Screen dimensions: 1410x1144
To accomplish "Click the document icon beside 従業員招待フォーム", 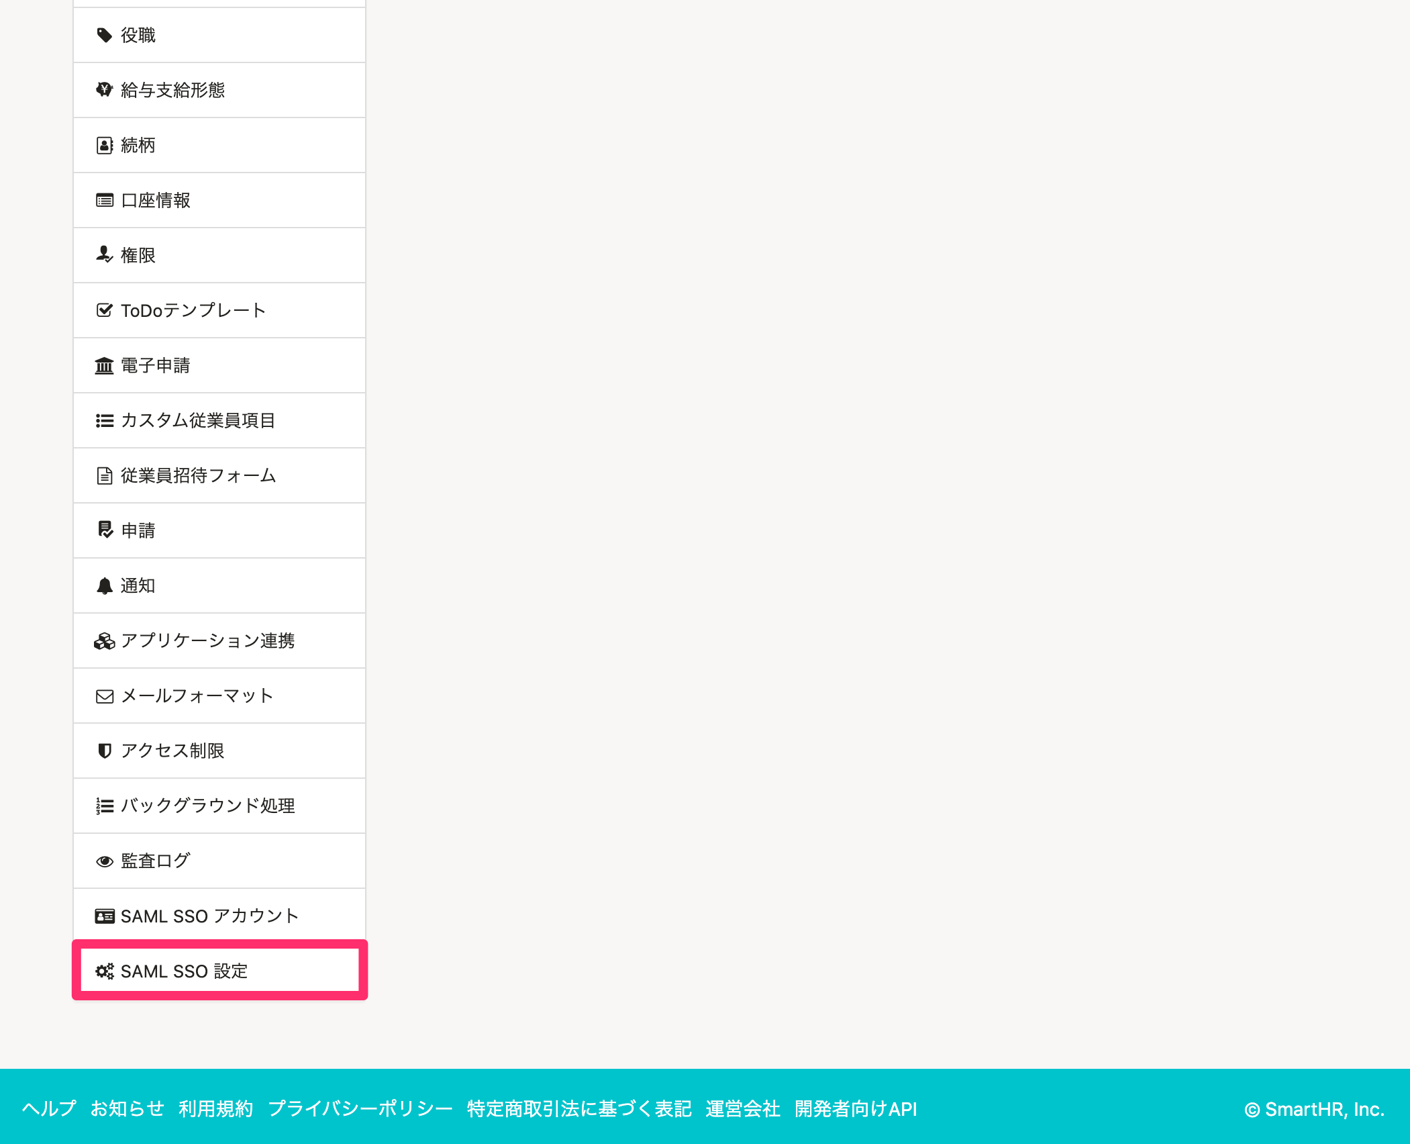I will coord(104,475).
